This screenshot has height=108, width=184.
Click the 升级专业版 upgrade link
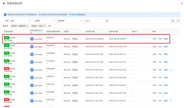coord(75,15)
